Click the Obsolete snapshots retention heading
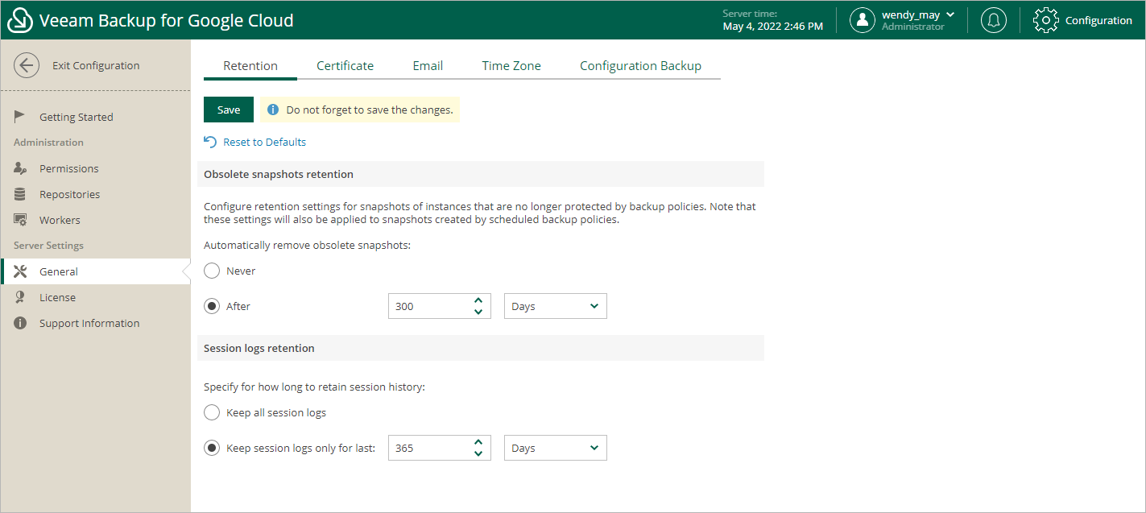The height and width of the screenshot is (513, 1146). (x=279, y=174)
